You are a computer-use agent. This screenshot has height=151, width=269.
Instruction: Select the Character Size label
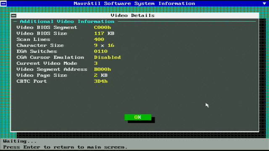(x=40, y=45)
